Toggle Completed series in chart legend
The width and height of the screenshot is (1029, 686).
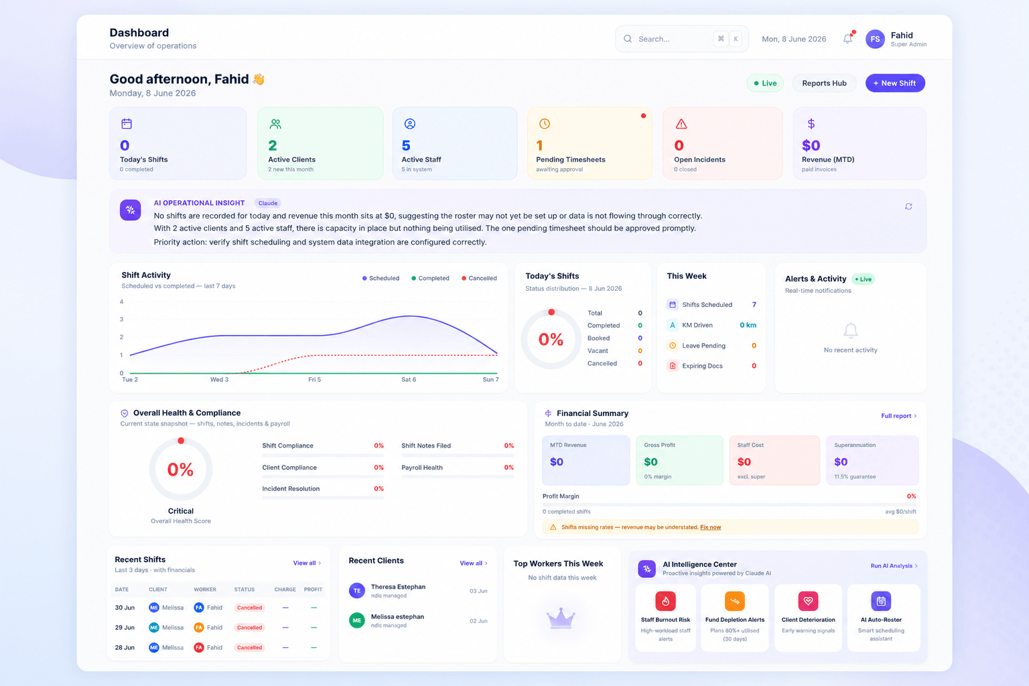(430, 278)
